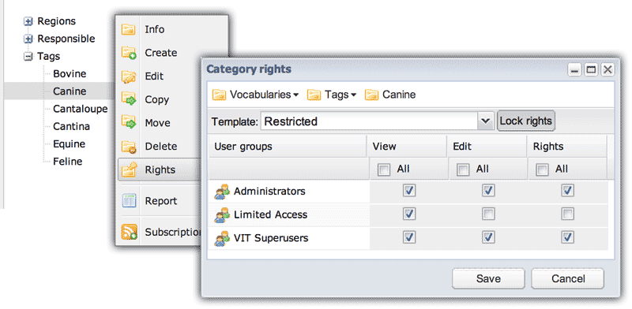The width and height of the screenshot is (632, 309).
Task: Click the Lock rights button
Action: 526,121
